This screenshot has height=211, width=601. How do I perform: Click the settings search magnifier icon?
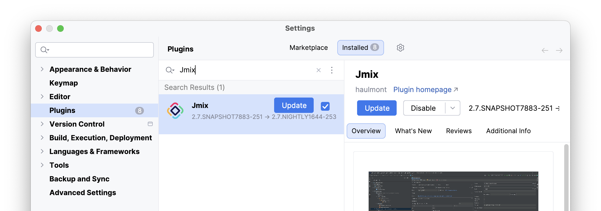point(45,50)
